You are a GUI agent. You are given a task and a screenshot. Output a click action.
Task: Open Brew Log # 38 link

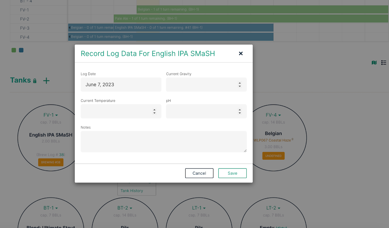coord(61,155)
